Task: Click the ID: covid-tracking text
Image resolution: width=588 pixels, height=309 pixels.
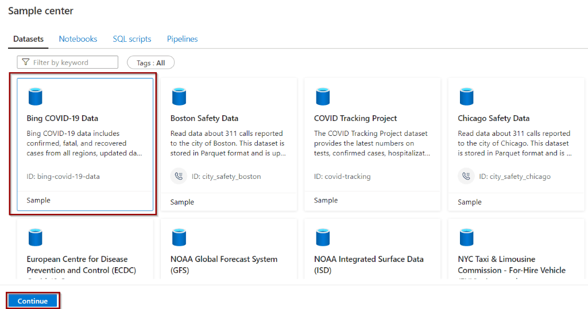Action: 342,177
